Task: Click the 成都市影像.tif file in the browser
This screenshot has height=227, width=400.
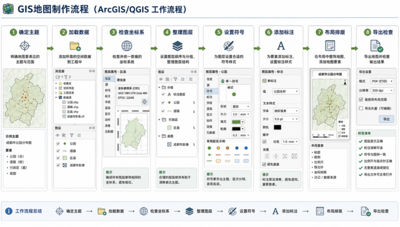Action: tap(76, 116)
